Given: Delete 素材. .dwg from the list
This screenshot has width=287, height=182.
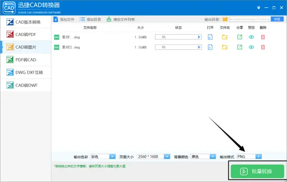Looking at the screenshot, I should [263, 37].
